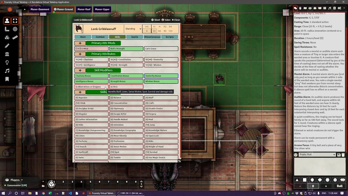
Task: Toggle vs Aberrations or Dragons modifier
Action: point(91,87)
